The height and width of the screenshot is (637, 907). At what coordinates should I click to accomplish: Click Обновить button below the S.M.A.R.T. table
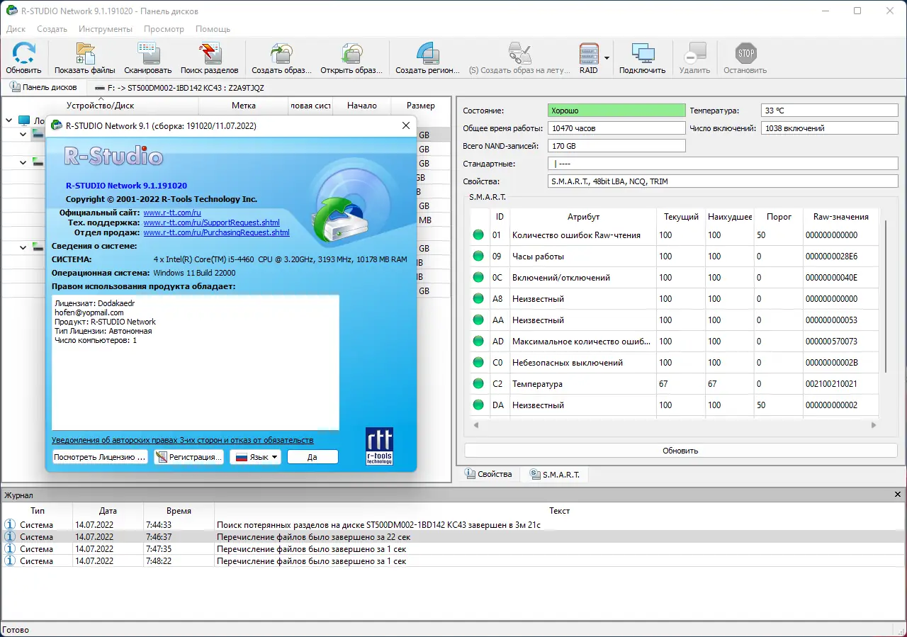tap(680, 451)
